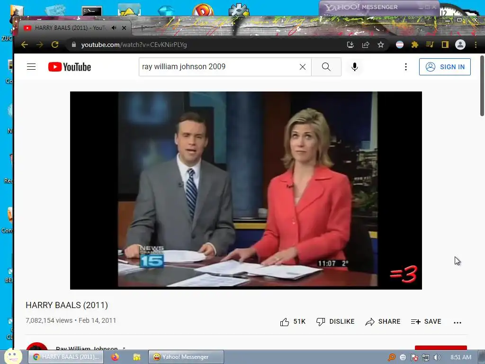Open the folder icon in taskbar
Image resolution: width=485 pixels, height=364 pixels.
click(136, 357)
